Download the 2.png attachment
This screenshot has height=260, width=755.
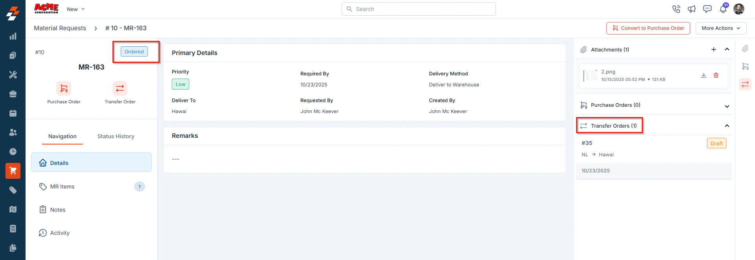point(703,75)
